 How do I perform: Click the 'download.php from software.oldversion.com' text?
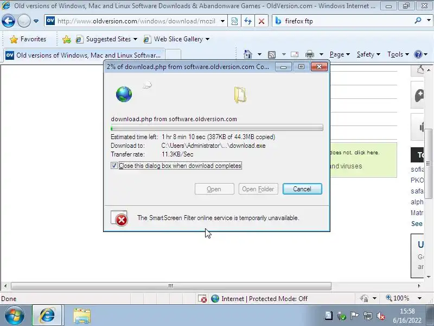click(174, 119)
